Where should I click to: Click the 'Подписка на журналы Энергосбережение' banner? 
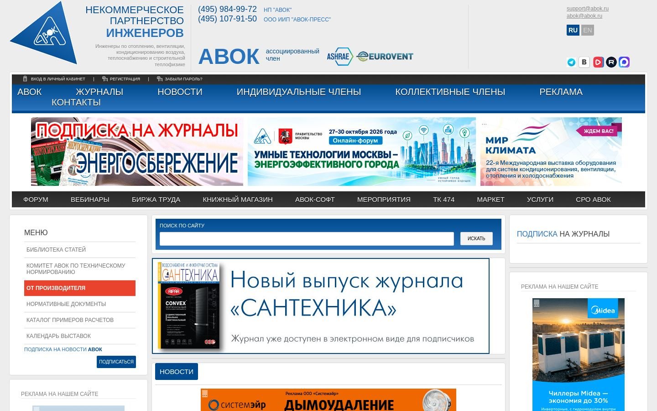click(137, 152)
